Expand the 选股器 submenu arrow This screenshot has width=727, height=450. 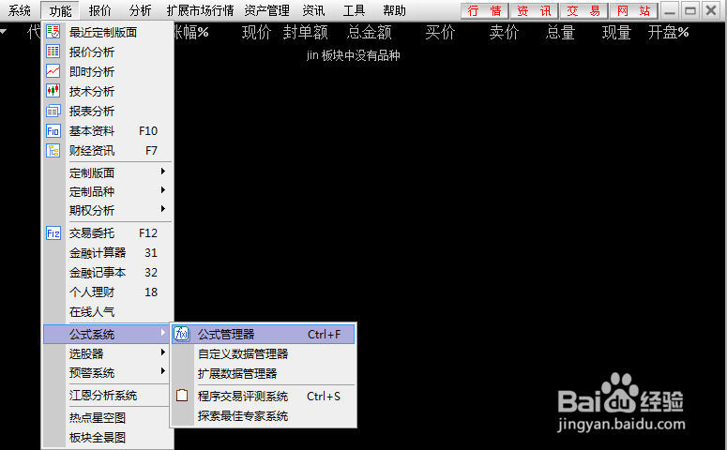tap(162, 352)
